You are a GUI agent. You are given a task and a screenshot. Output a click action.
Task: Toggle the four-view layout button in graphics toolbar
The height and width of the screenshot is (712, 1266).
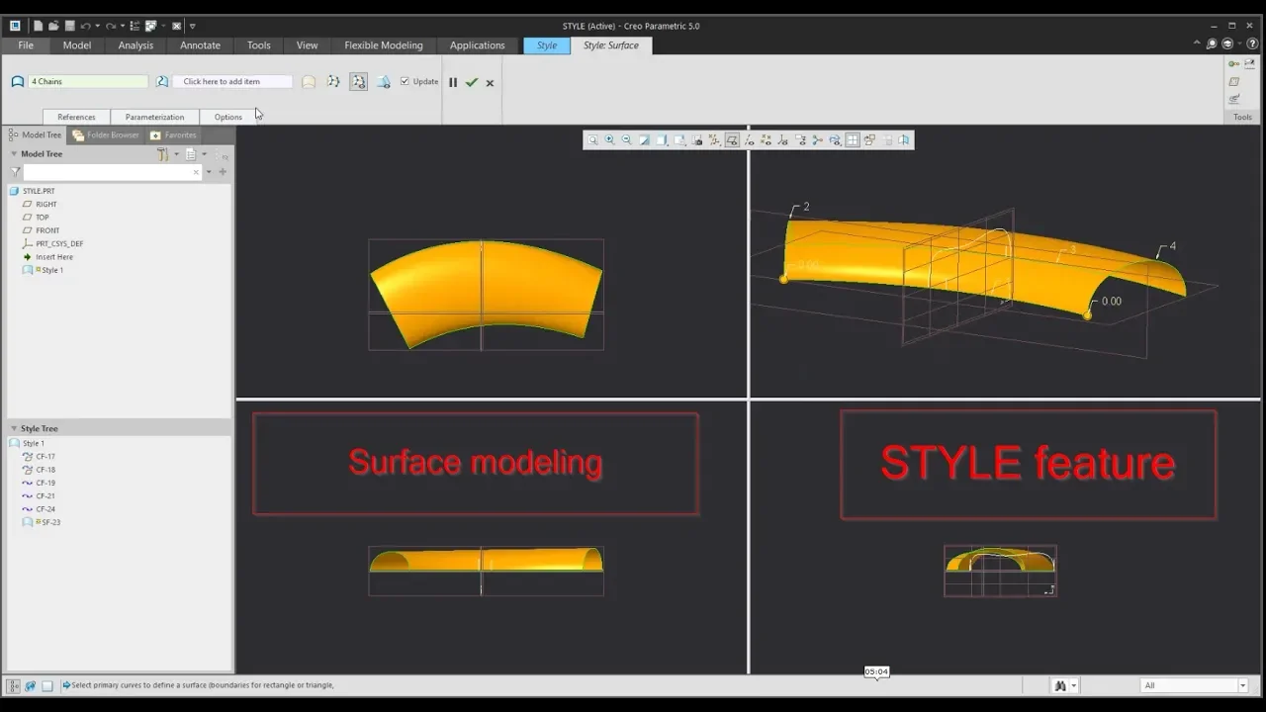click(852, 140)
